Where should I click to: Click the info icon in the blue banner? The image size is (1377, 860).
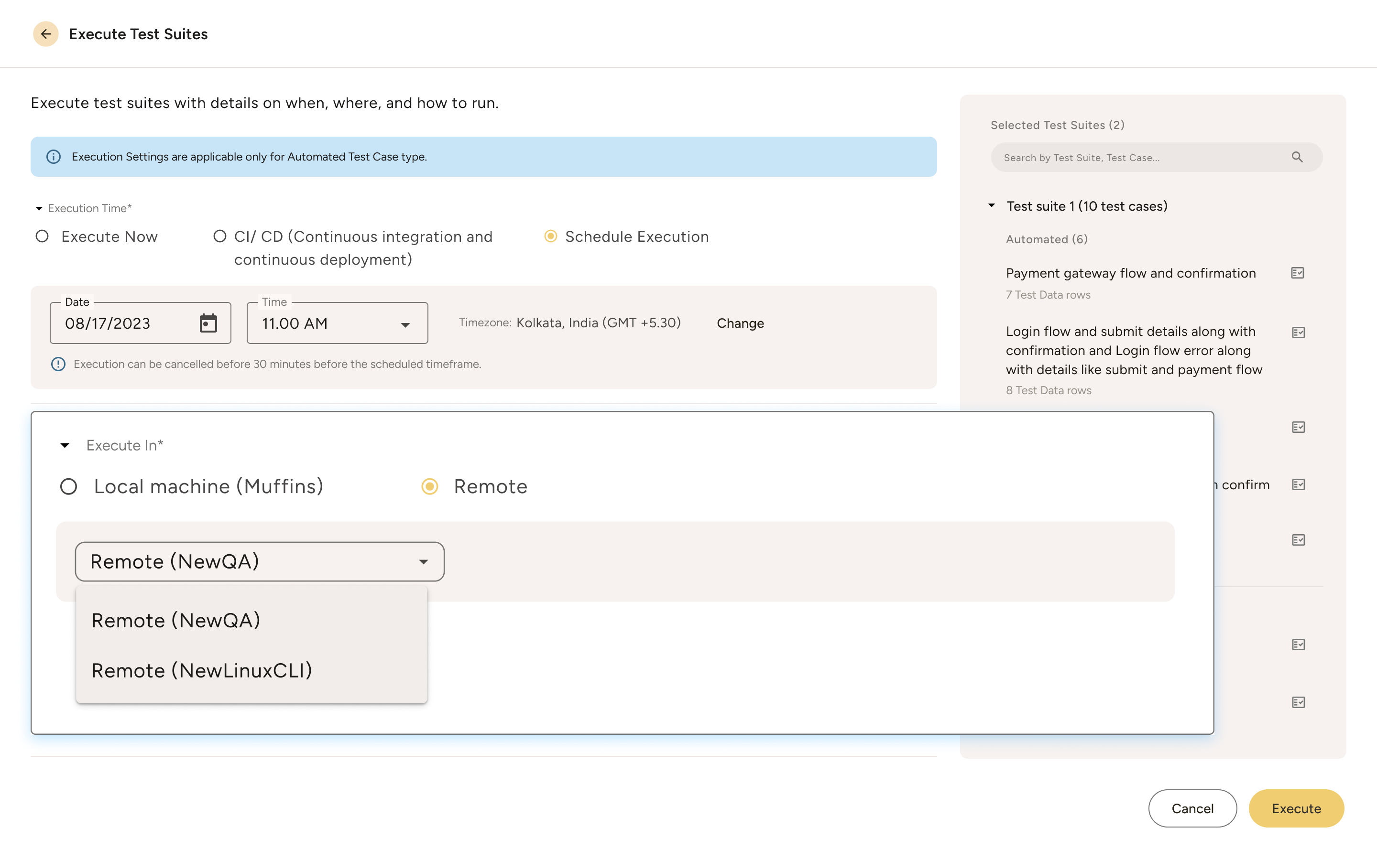pos(54,157)
